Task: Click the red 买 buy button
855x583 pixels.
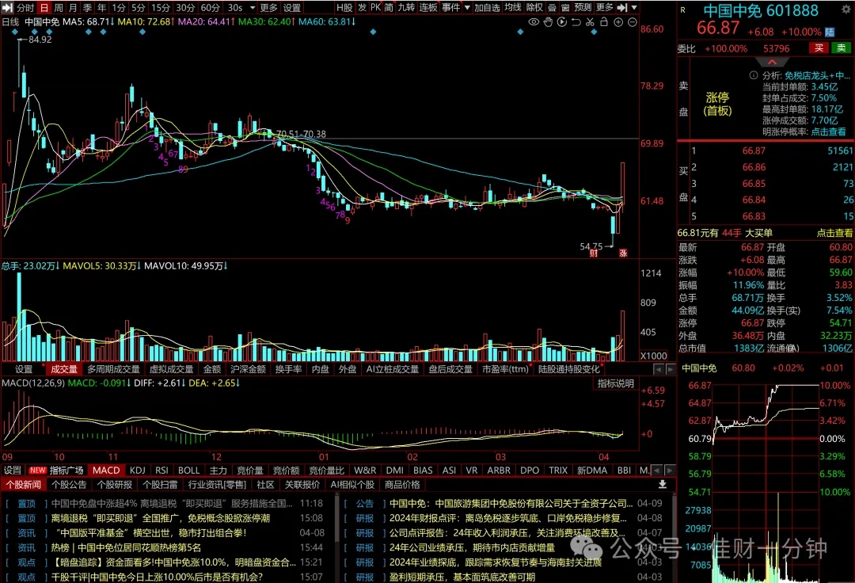Action: point(819,48)
